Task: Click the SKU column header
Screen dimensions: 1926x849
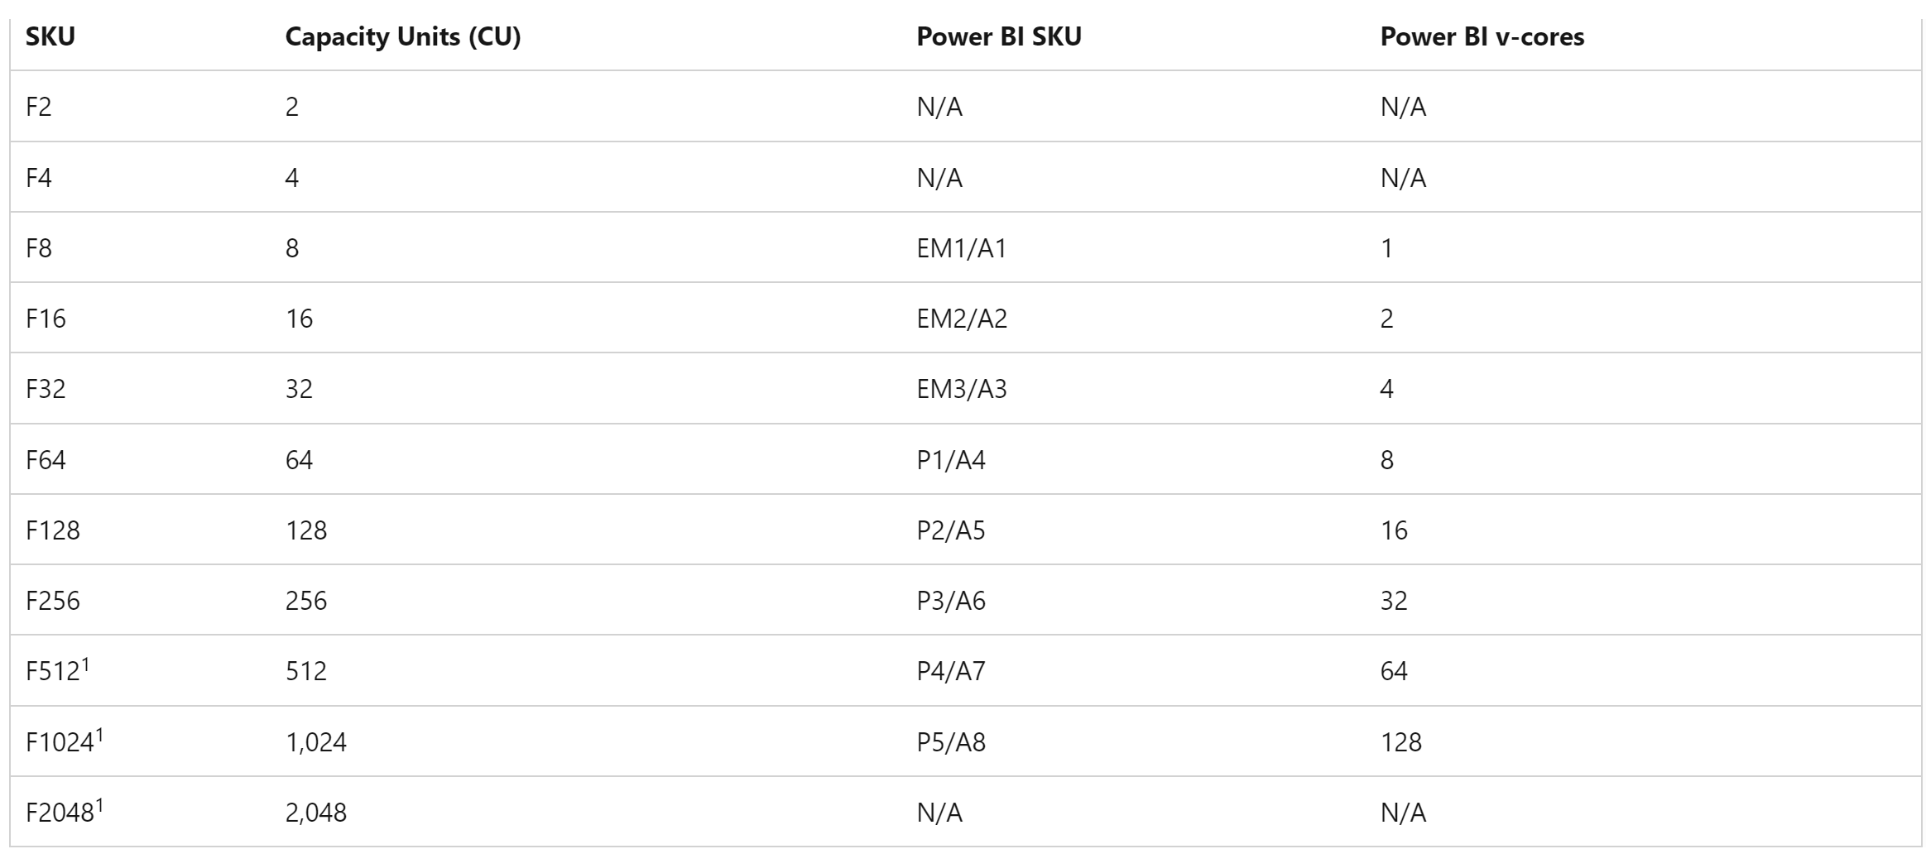Action: (x=50, y=37)
